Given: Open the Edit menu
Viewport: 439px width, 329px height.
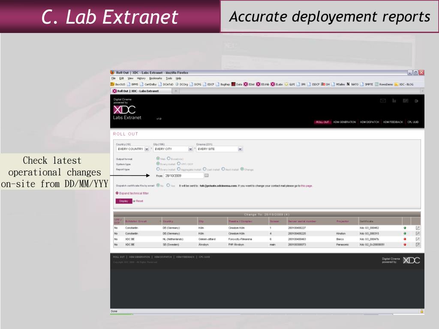Looking at the screenshot, I should coord(121,78).
